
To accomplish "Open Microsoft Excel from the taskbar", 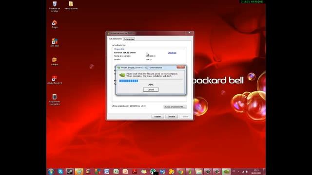I will point(116,172).
